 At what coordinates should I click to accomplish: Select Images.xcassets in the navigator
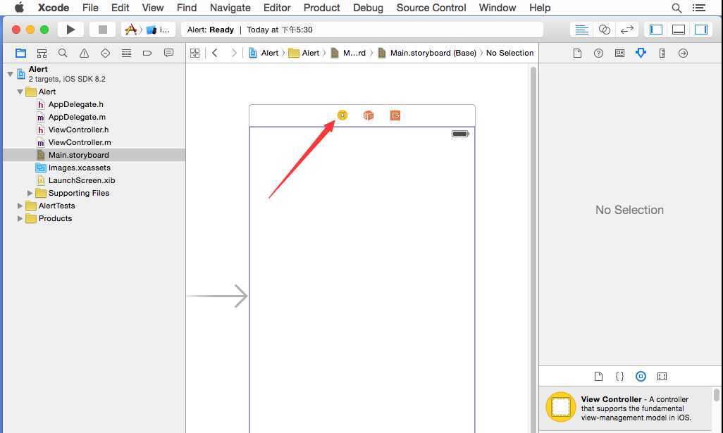click(x=80, y=168)
